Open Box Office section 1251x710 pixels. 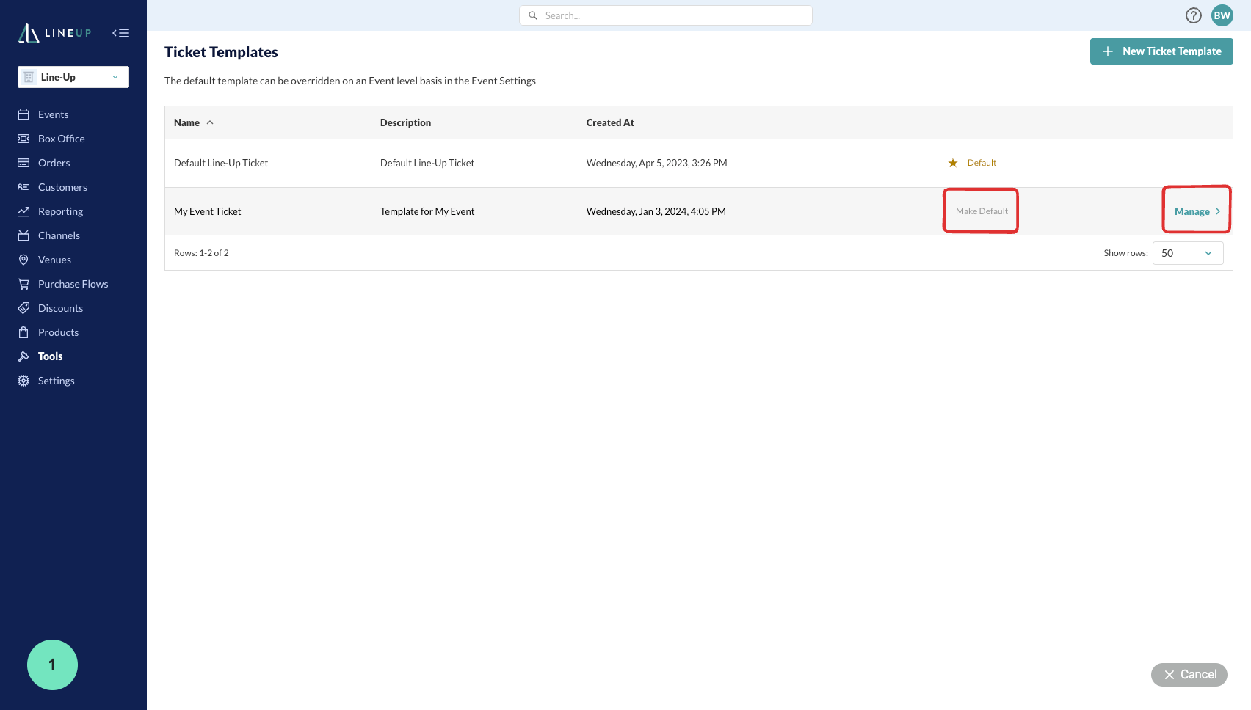[62, 139]
